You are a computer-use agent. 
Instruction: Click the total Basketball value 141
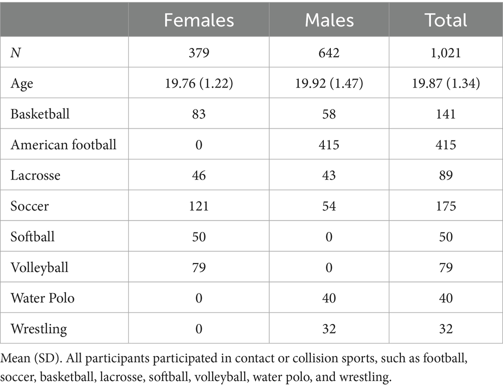point(445,114)
